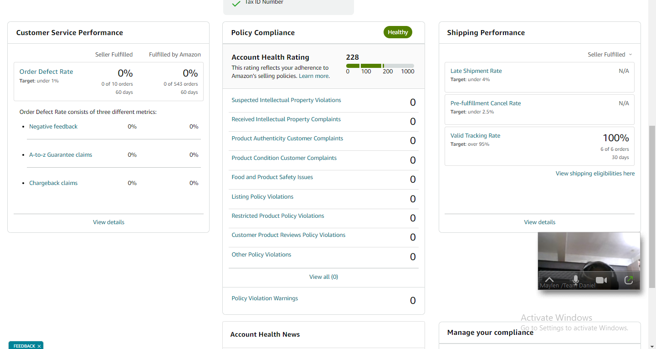Click the Policy Compliance heading
The height and width of the screenshot is (349, 656).
point(263,33)
